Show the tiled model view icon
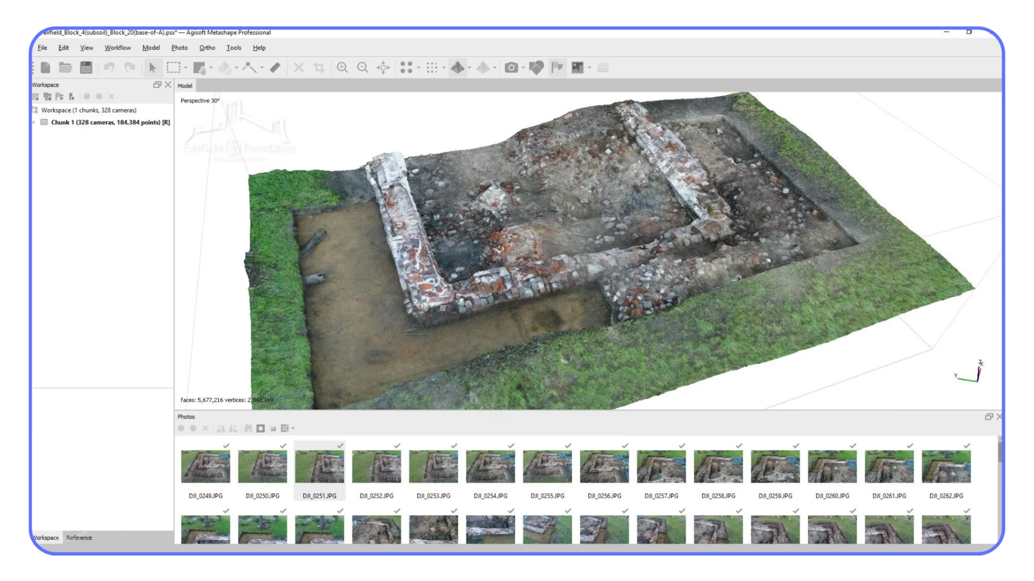 click(x=483, y=67)
